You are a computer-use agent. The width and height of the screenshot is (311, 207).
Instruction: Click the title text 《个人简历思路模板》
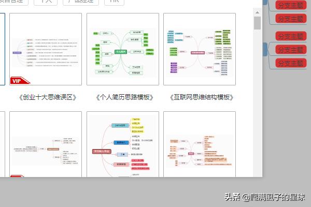click(124, 97)
